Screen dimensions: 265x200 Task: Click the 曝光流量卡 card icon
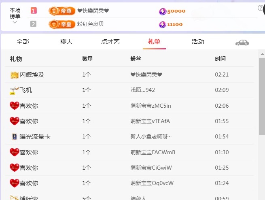15,136
